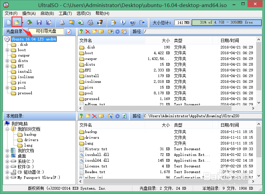The height and width of the screenshot is (194, 265).
Task: Sort ISO file list by 大小 column
Action: (x=158, y=41)
